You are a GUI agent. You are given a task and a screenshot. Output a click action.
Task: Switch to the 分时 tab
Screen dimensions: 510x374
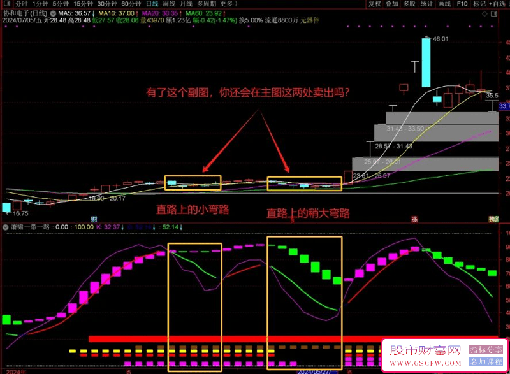(22, 4)
